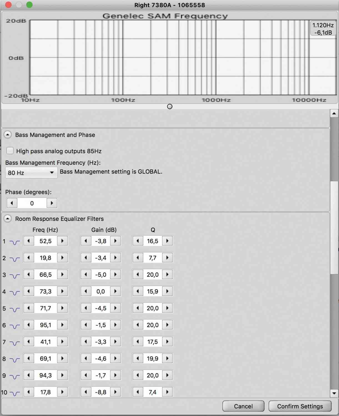Click notch filter type icon for filter 10

tap(14, 393)
